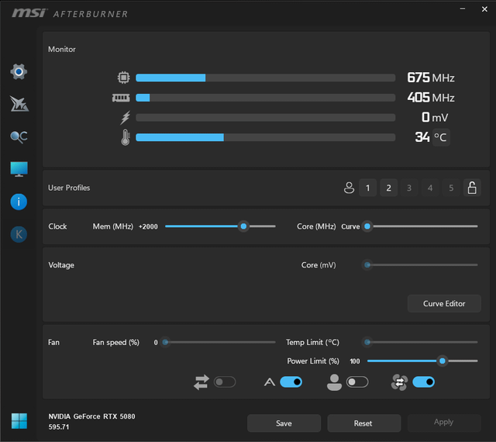
Task: Open the Curve Editor
Action: tap(444, 303)
